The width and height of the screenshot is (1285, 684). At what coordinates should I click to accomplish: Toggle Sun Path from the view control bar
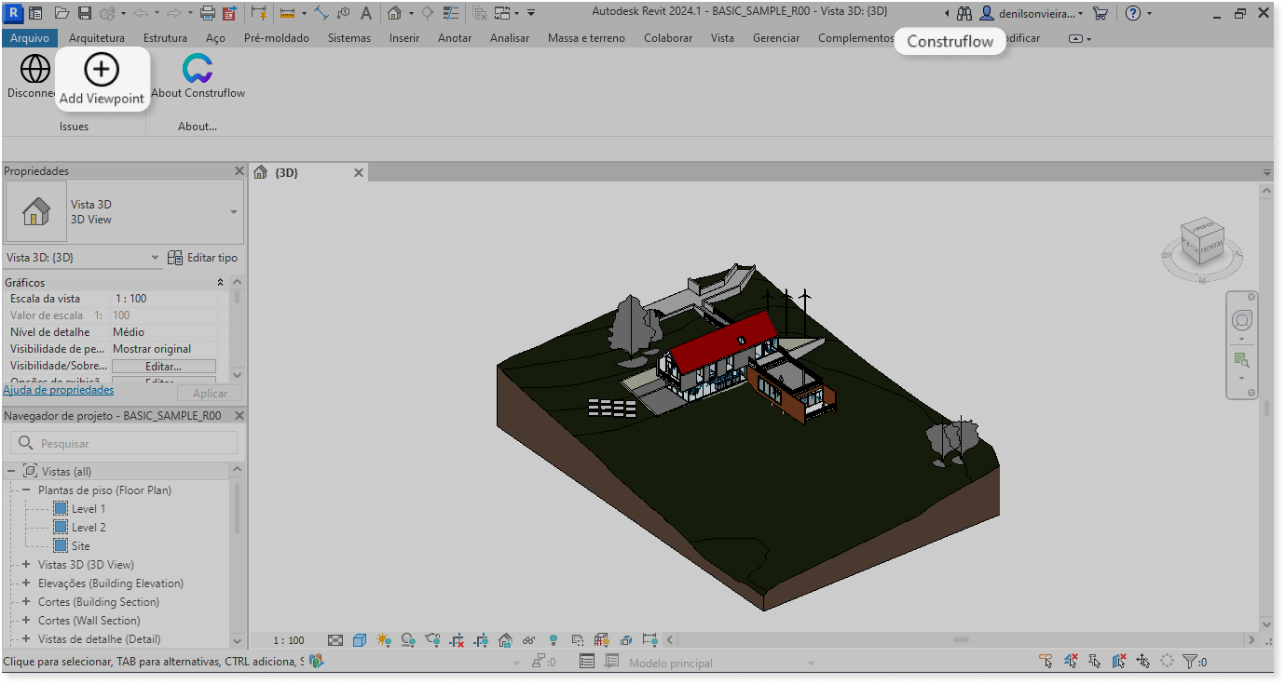click(x=382, y=640)
